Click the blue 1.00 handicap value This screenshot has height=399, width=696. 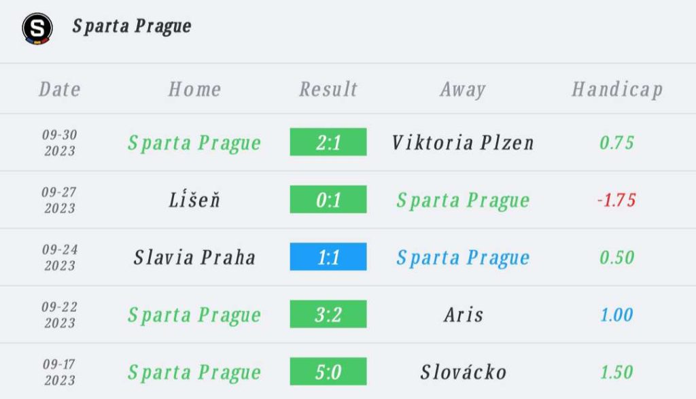(x=616, y=315)
